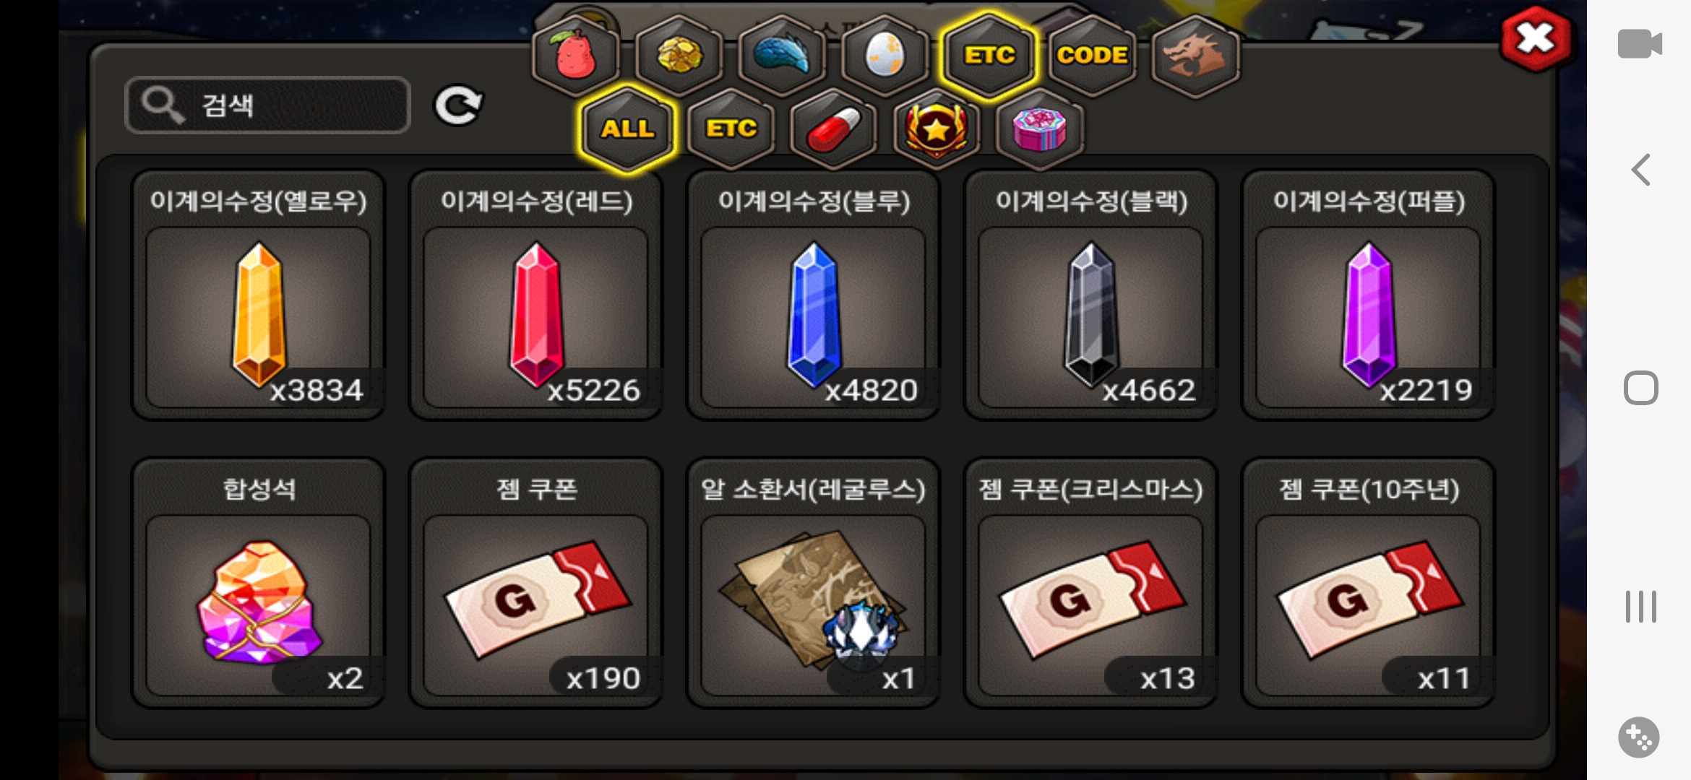Open the 합성석 synthesis stone item

(258, 583)
